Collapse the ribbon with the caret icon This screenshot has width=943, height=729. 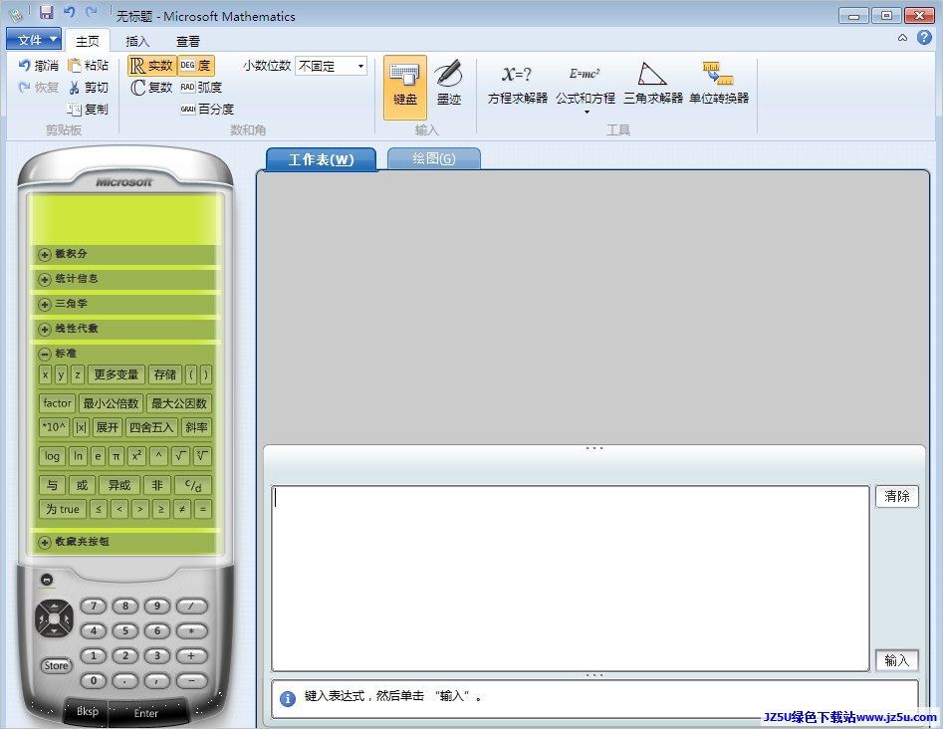point(902,38)
